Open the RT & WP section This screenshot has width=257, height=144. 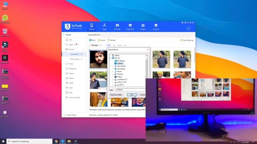(x=117, y=27)
